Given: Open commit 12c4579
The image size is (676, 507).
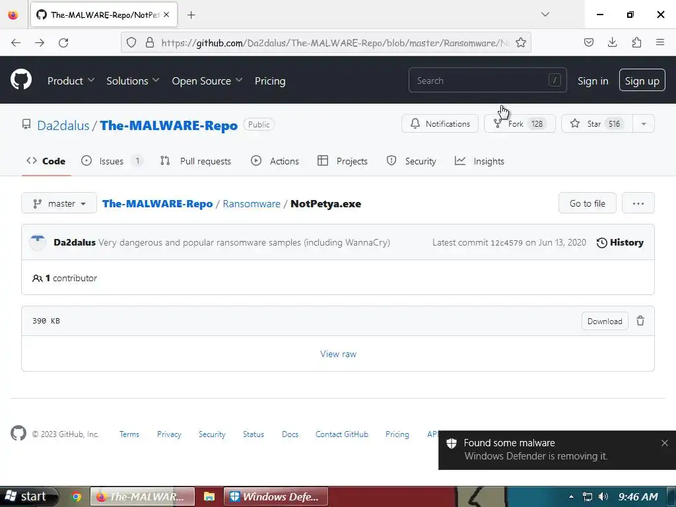Looking at the screenshot, I should [x=506, y=242].
